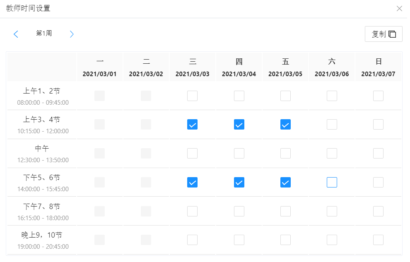Check Saturday 下午5、6节 checkbox
This screenshot has width=410, height=262.
pyautogui.click(x=332, y=183)
